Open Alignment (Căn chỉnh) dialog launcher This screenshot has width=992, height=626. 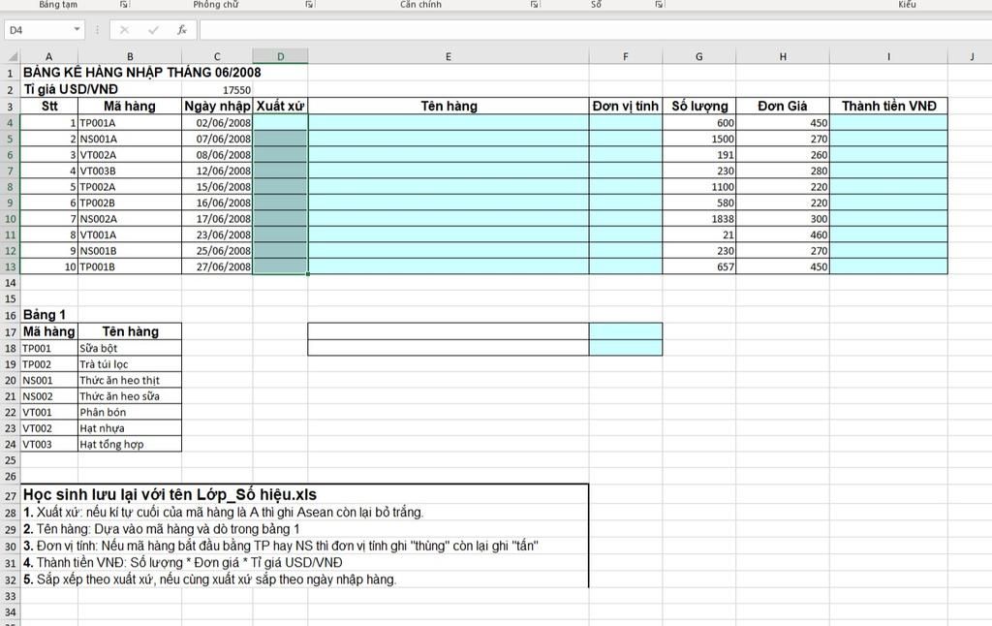click(x=535, y=5)
